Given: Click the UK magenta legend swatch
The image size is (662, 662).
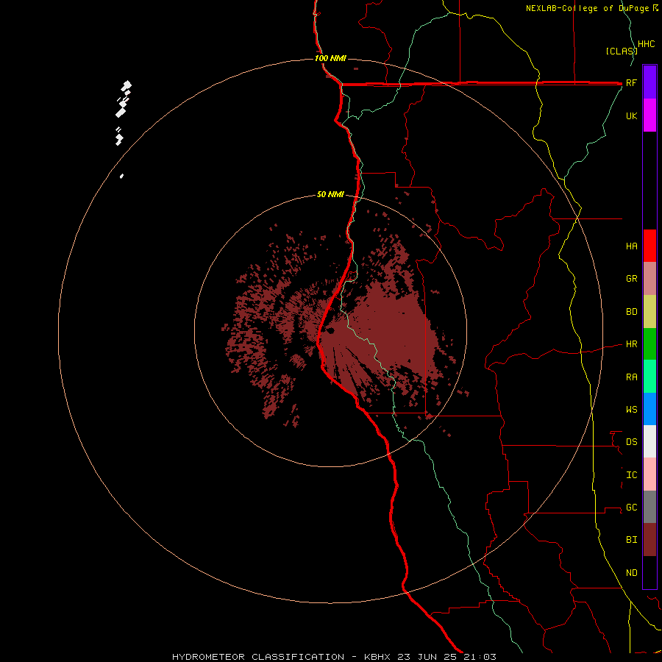Looking at the screenshot, I should [x=649, y=115].
